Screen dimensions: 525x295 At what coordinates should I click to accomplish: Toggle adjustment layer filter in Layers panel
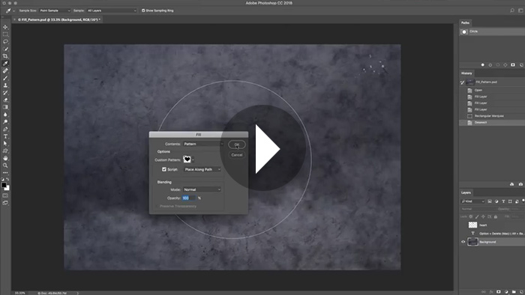(496, 201)
